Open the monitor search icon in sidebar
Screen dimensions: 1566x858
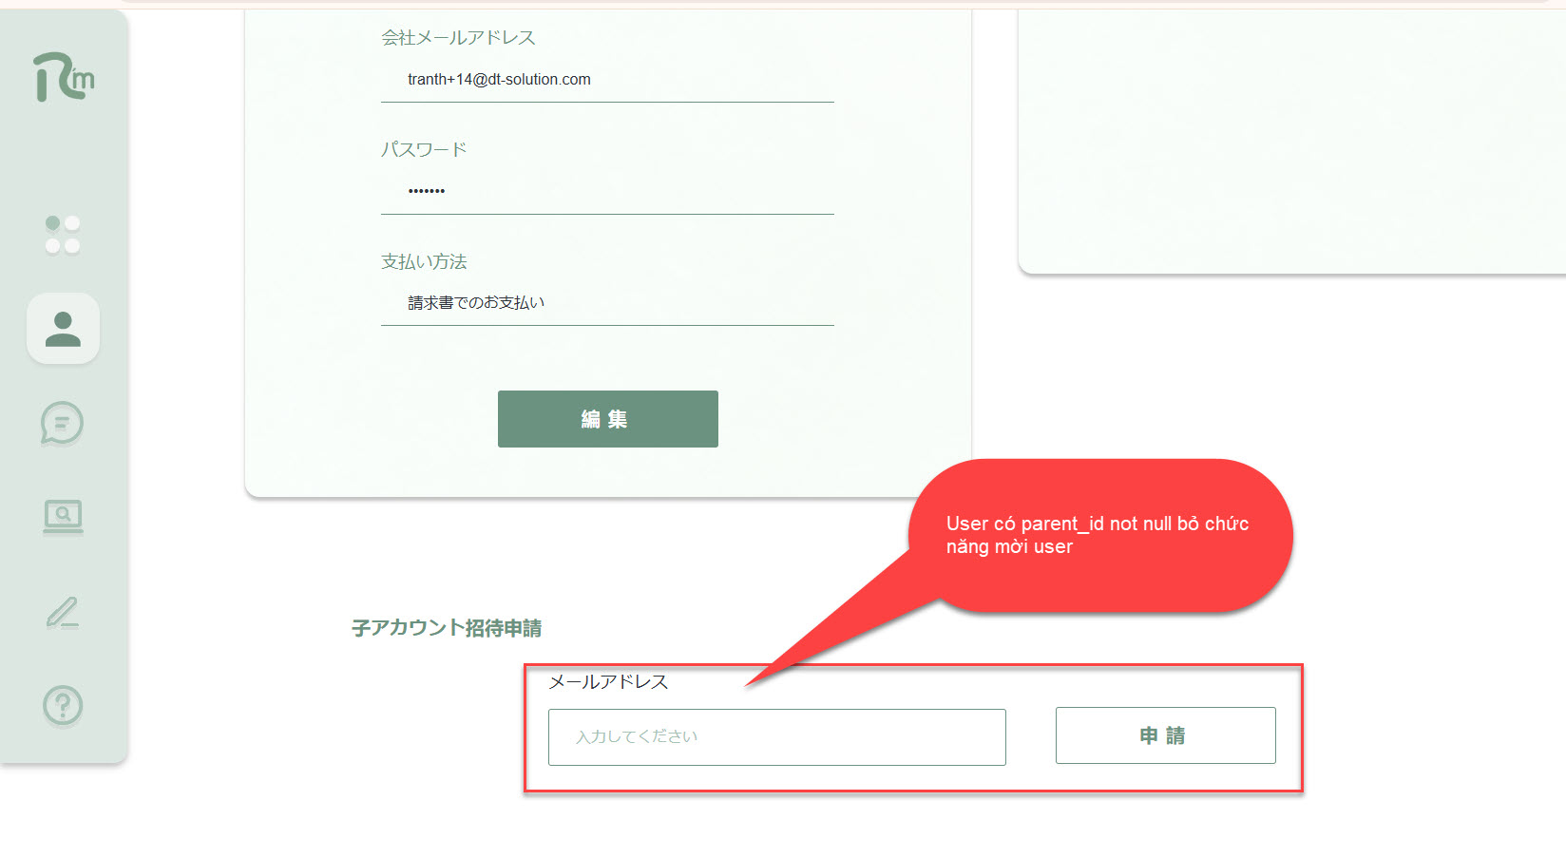[x=63, y=516]
